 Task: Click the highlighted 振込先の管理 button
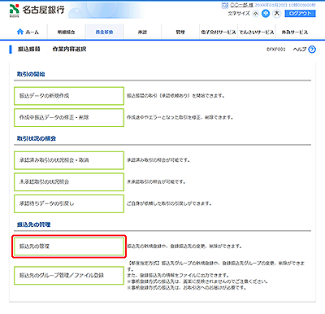pyautogui.click(x=69, y=246)
